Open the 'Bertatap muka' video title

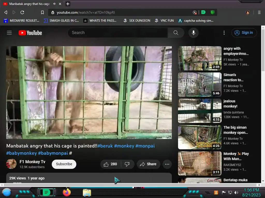click(235, 180)
